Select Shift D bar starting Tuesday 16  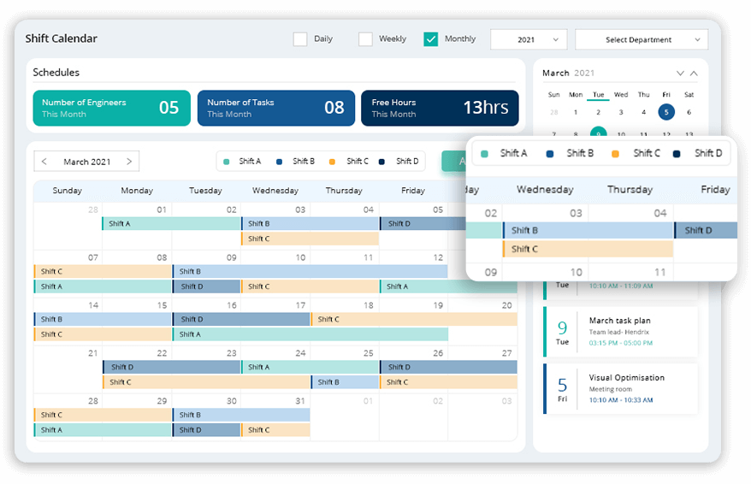point(241,319)
